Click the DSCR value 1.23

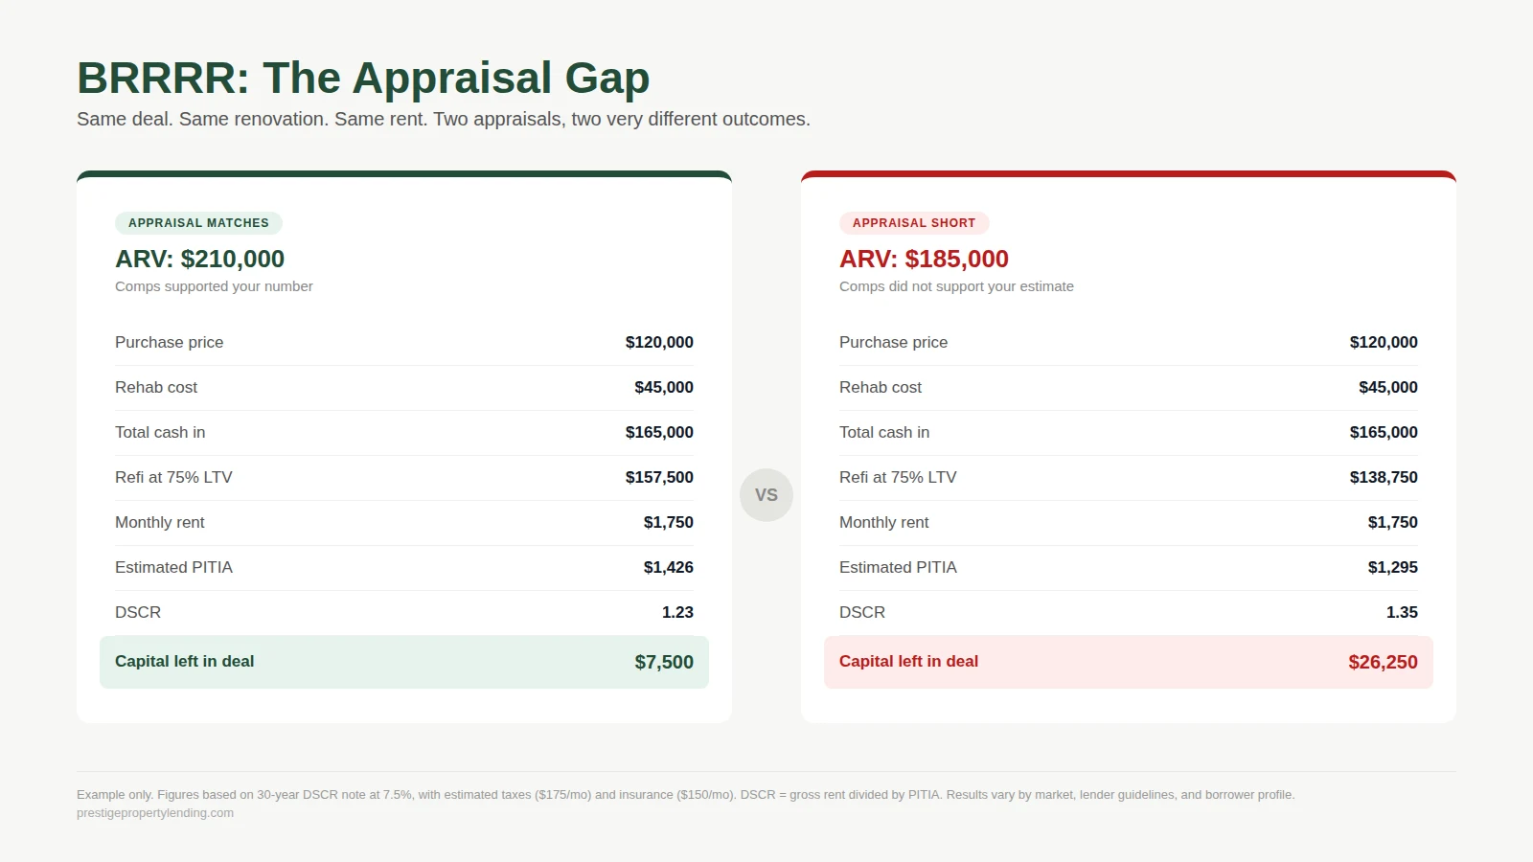pyautogui.click(x=677, y=612)
